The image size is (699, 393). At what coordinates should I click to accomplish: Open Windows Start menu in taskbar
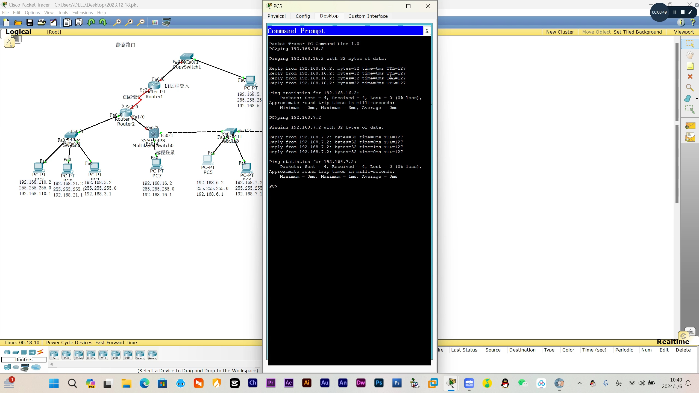[x=54, y=383]
